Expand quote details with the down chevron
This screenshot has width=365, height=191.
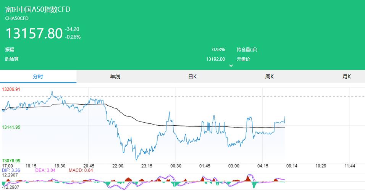231,66
